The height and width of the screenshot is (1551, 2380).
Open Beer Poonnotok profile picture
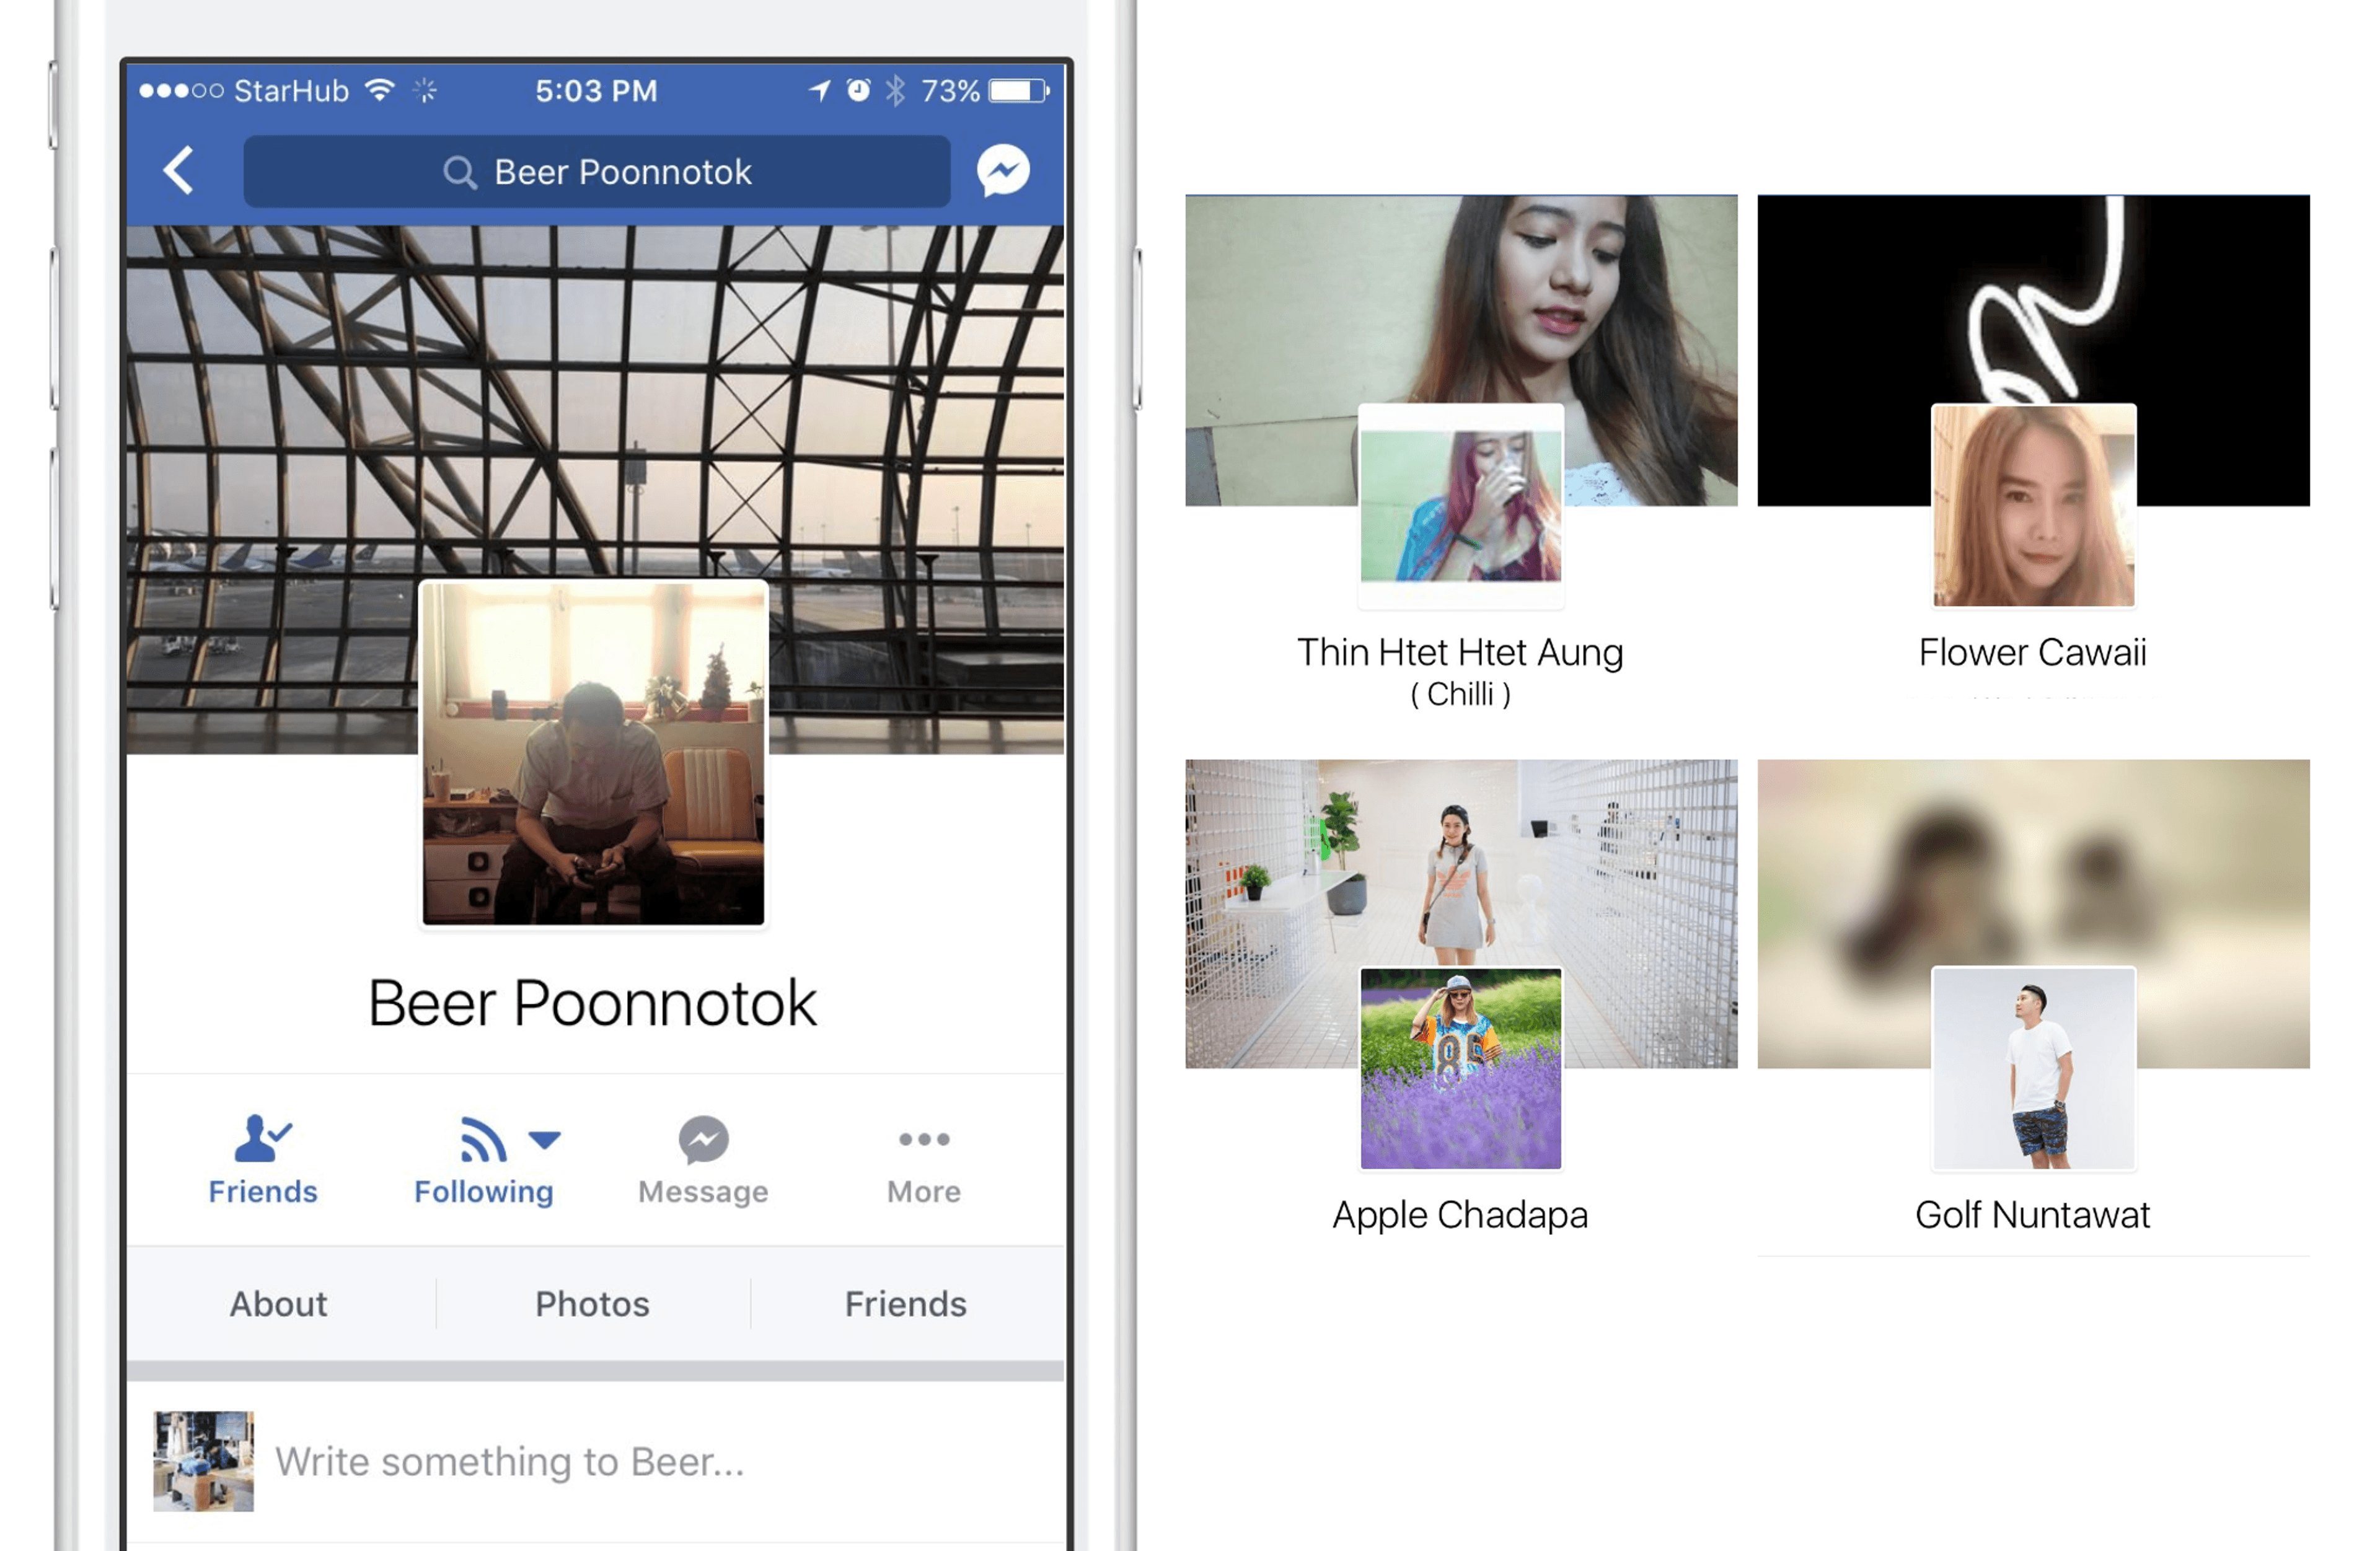593,754
